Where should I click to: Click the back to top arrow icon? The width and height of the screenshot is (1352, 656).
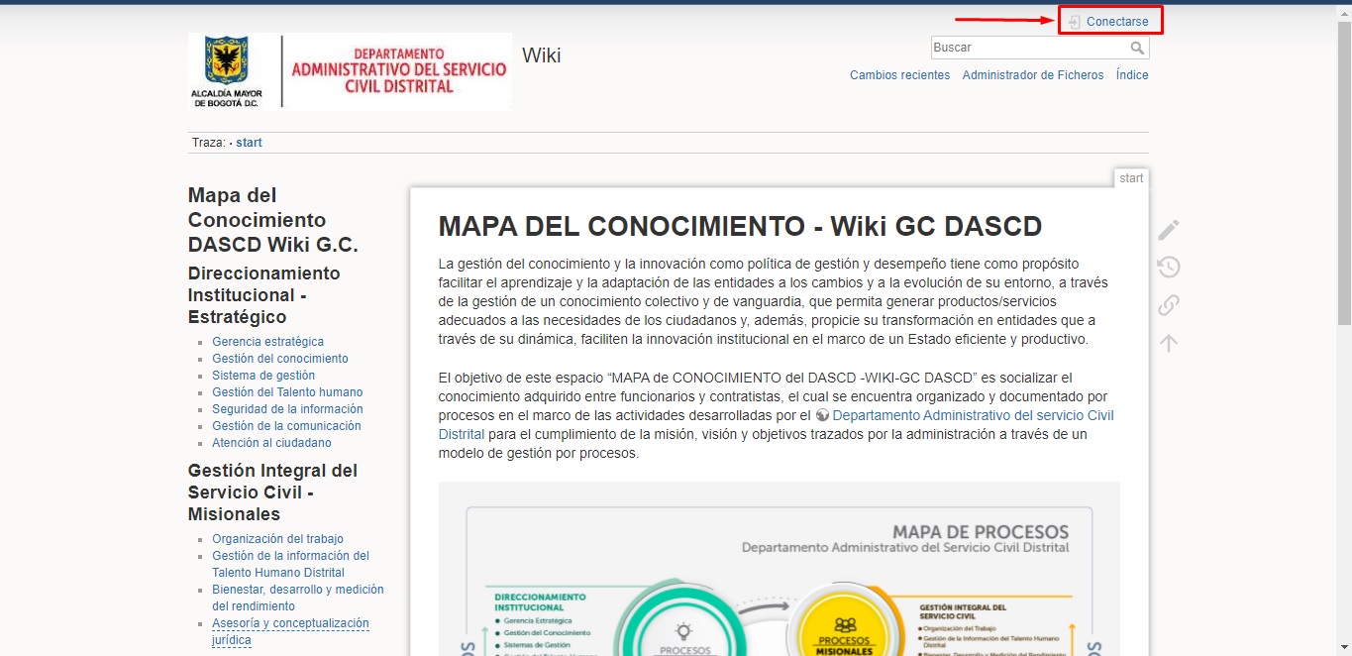coord(1169,343)
